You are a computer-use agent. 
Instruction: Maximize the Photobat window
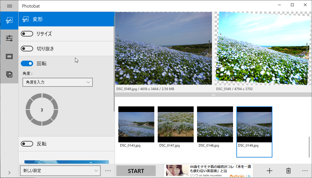pos(292,5)
